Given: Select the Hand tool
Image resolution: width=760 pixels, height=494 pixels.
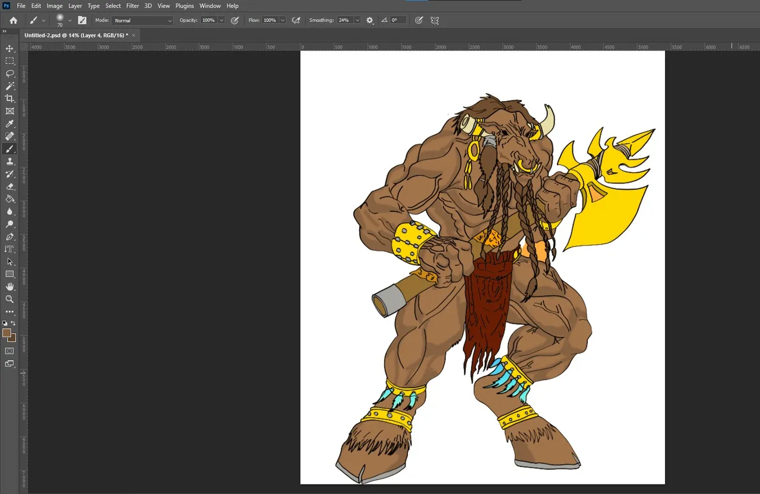Looking at the screenshot, I should click(9, 287).
